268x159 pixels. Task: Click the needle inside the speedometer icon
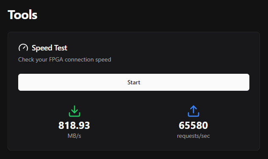click(x=24, y=48)
